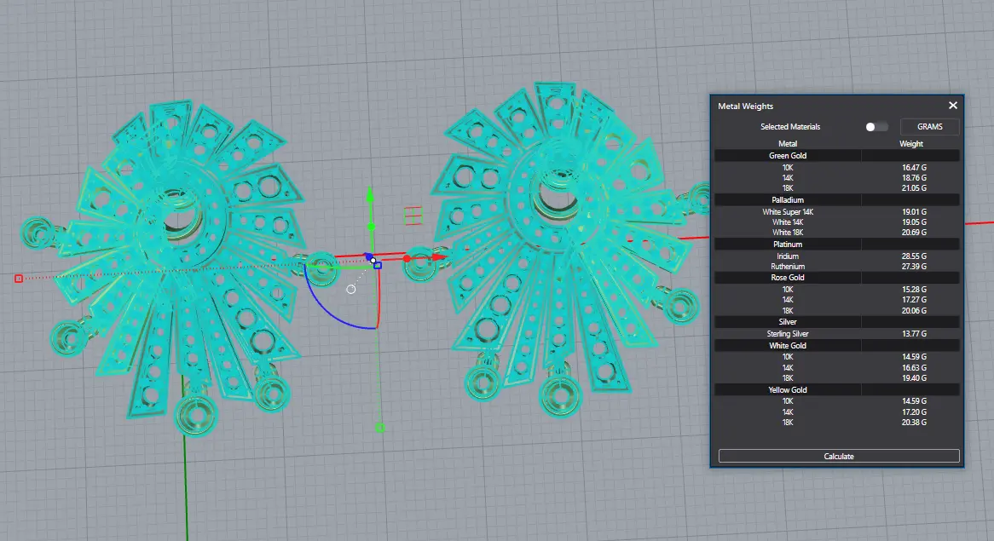Screen dimensions: 994x541
Task: Click the blue square planar handle at the gumball center
Action: click(378, 265)
